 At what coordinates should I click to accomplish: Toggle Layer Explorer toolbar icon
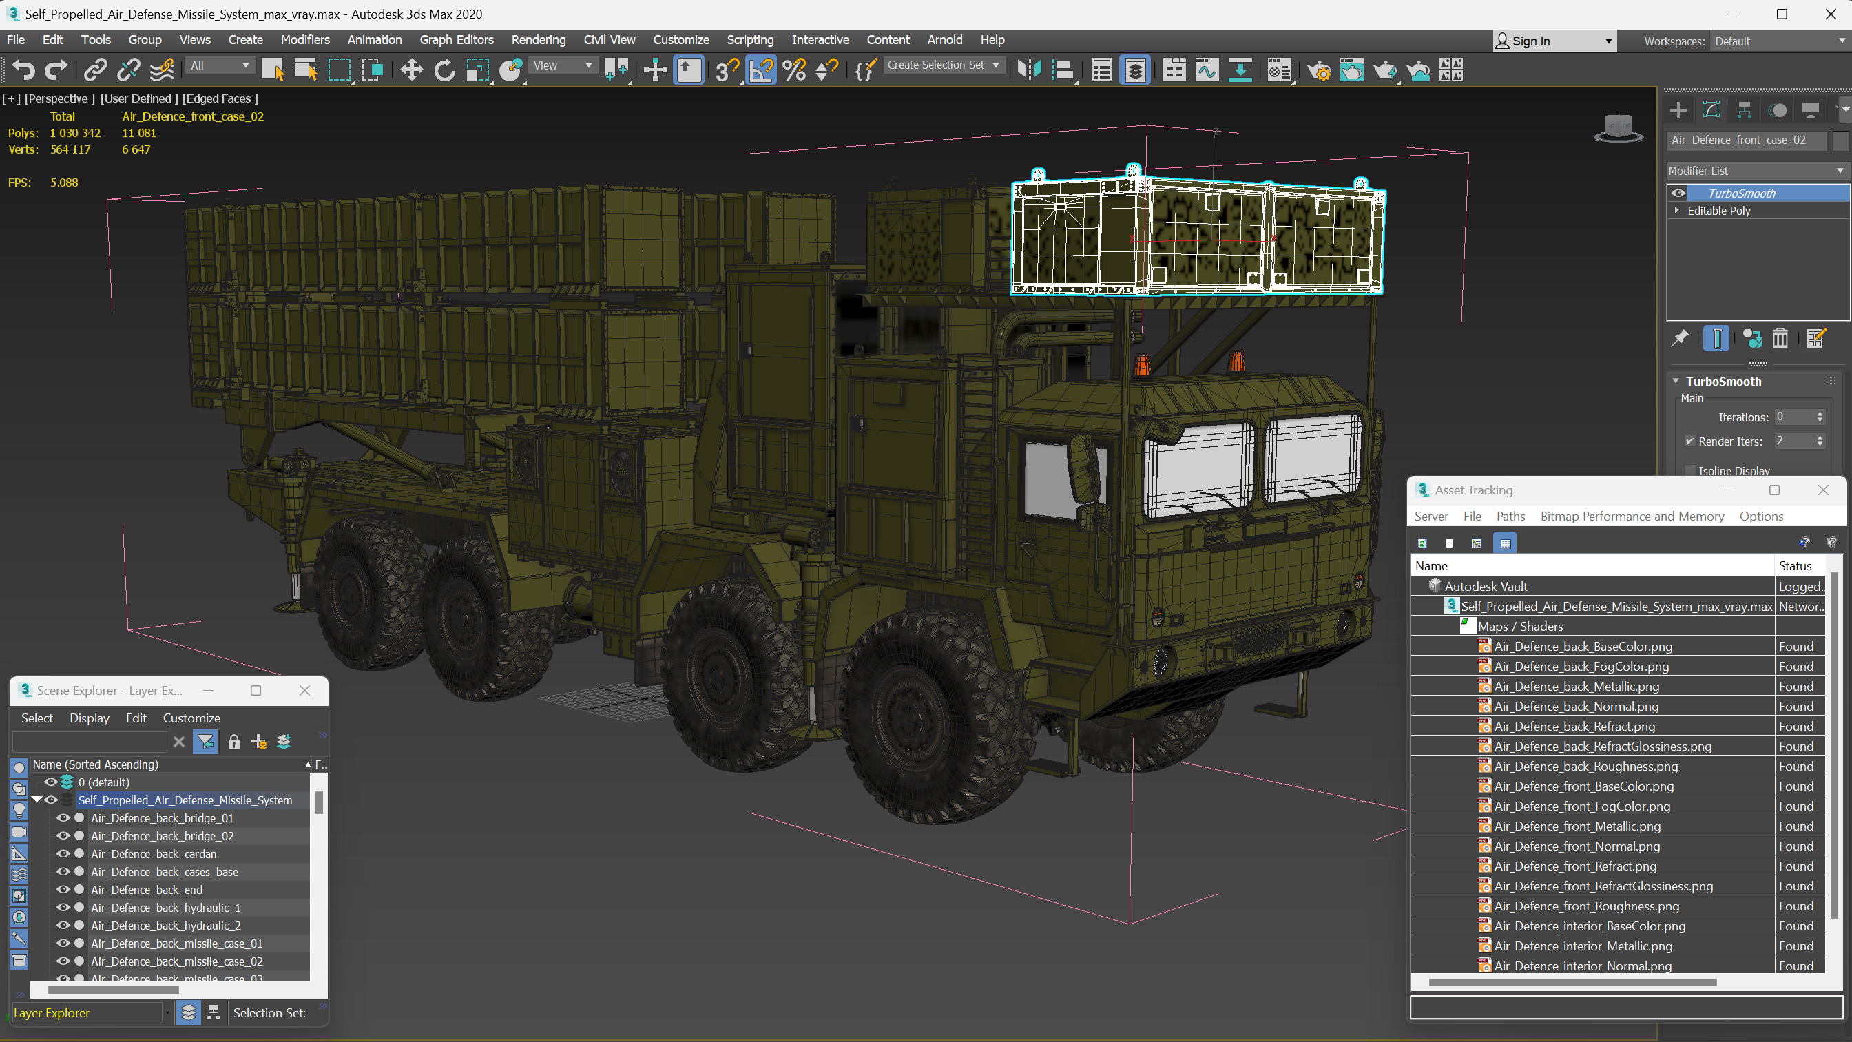1135,70
